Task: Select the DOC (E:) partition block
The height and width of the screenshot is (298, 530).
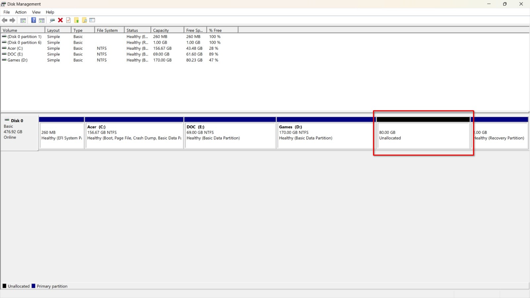Action: click(230, 135)
